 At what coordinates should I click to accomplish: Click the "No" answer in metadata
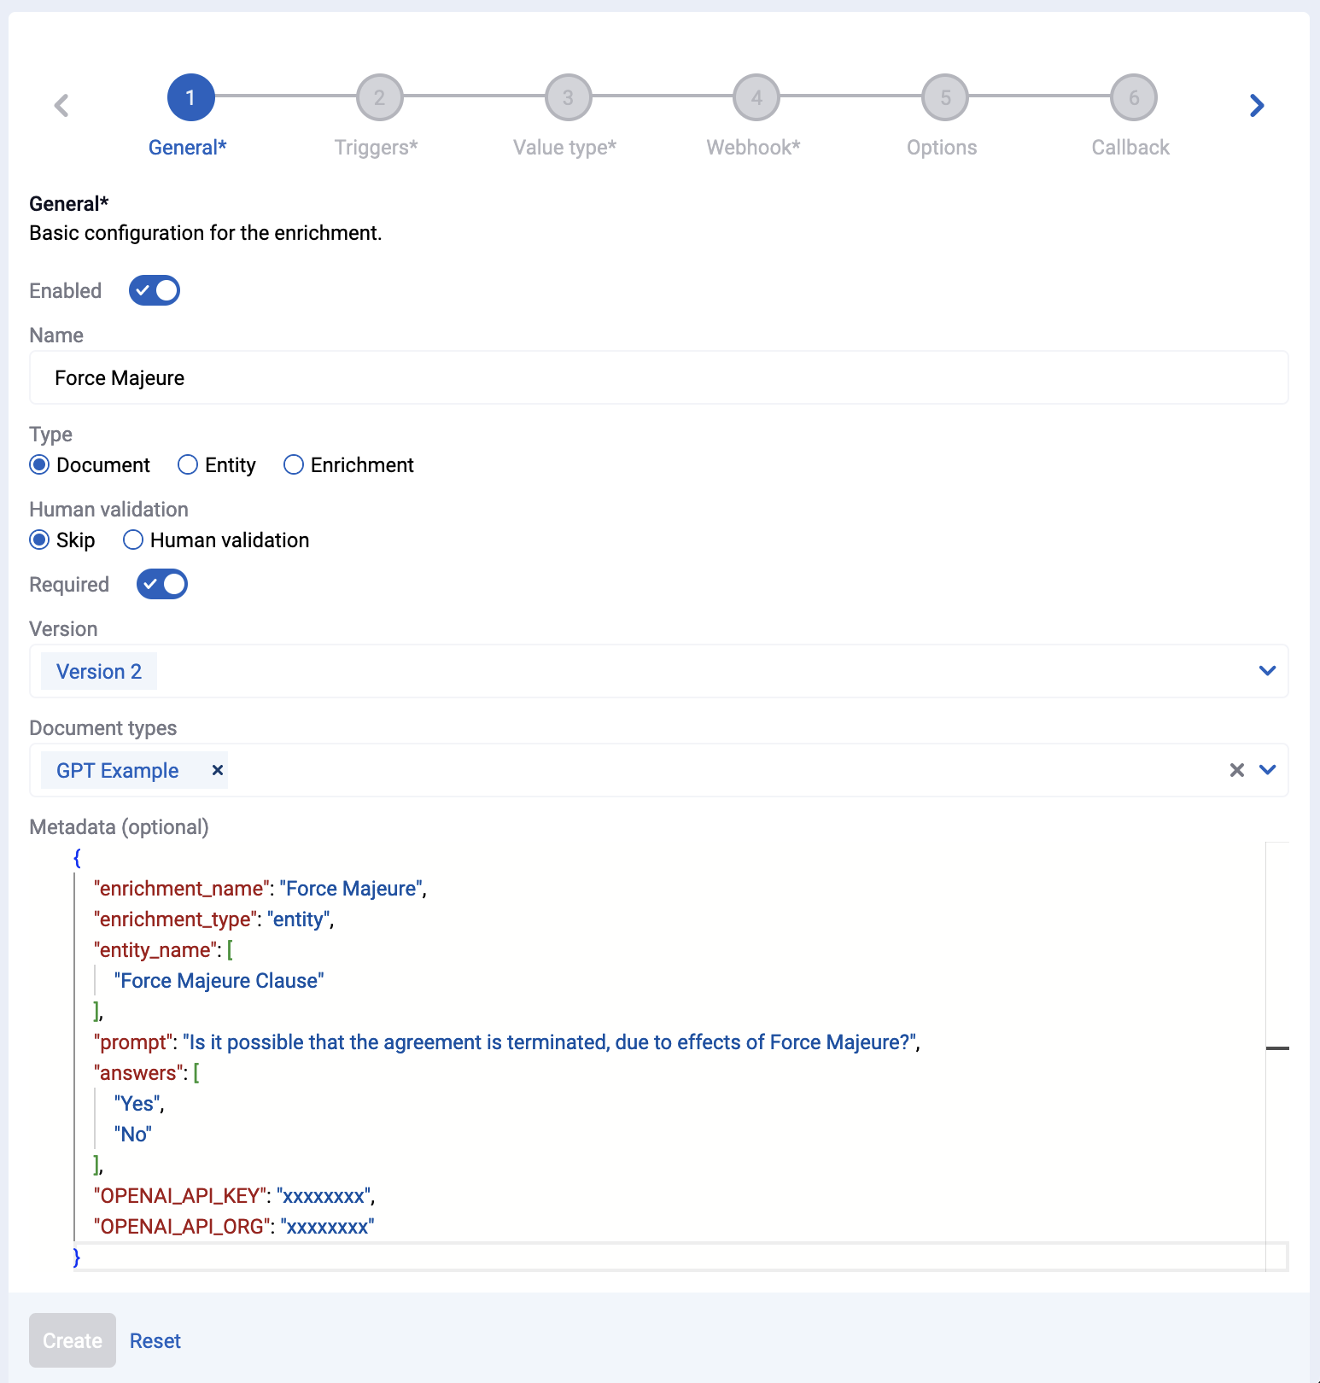pos(133,1135)
